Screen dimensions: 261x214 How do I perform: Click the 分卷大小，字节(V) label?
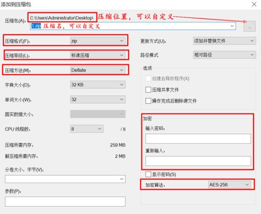24,170
